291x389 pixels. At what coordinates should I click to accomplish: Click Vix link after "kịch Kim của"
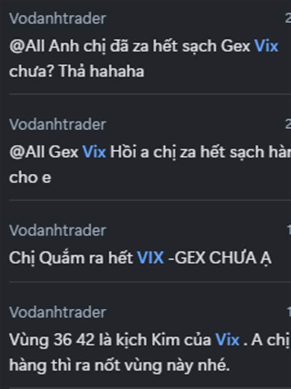point(227,339)
